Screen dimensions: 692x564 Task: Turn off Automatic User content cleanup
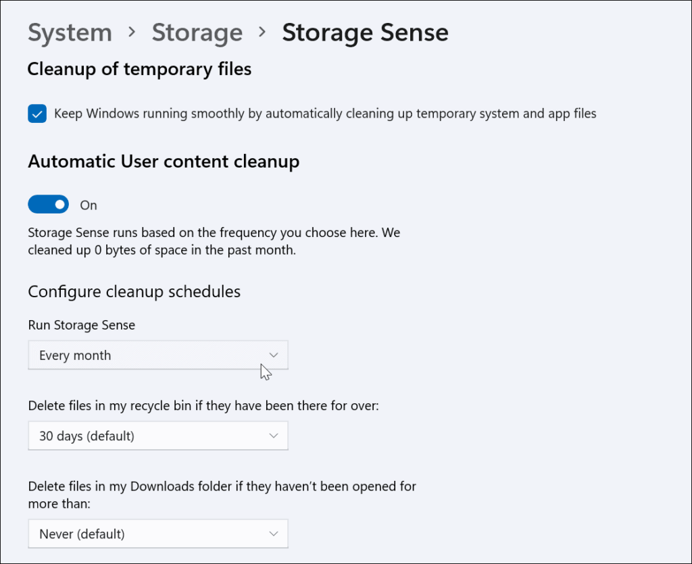(48, 204)
